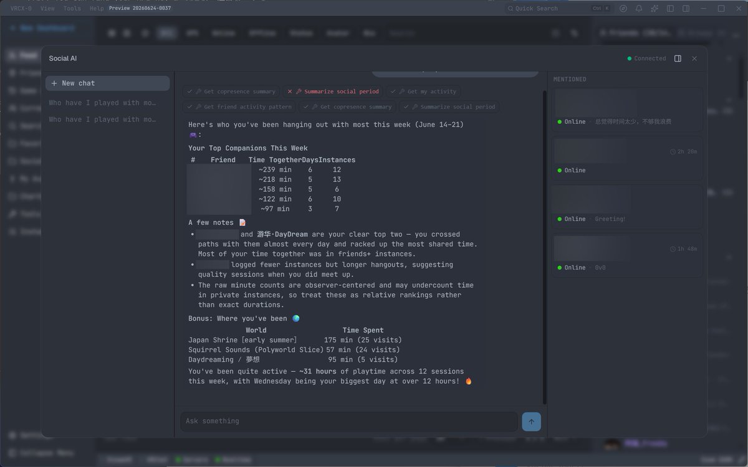Click the compass explore icon in title bar

coord(623,9)
